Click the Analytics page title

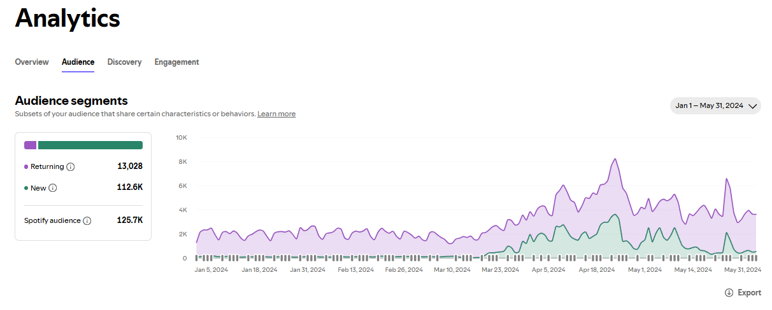pyautogui.click(x=68, y=18)
